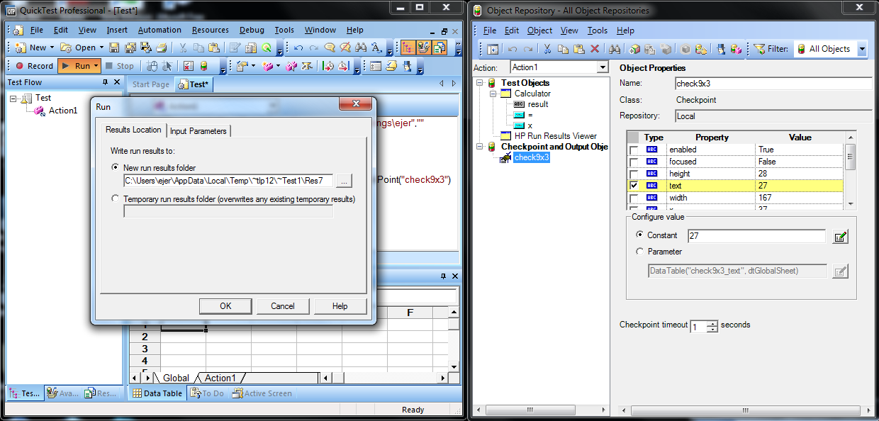This screenshot has width=879, height=421.
Task: Click the Find binoculars icon in QuickTest toolbar
Action: click(361, 47)
